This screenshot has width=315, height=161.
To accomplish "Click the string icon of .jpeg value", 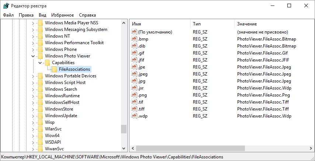I will point(134,74).
